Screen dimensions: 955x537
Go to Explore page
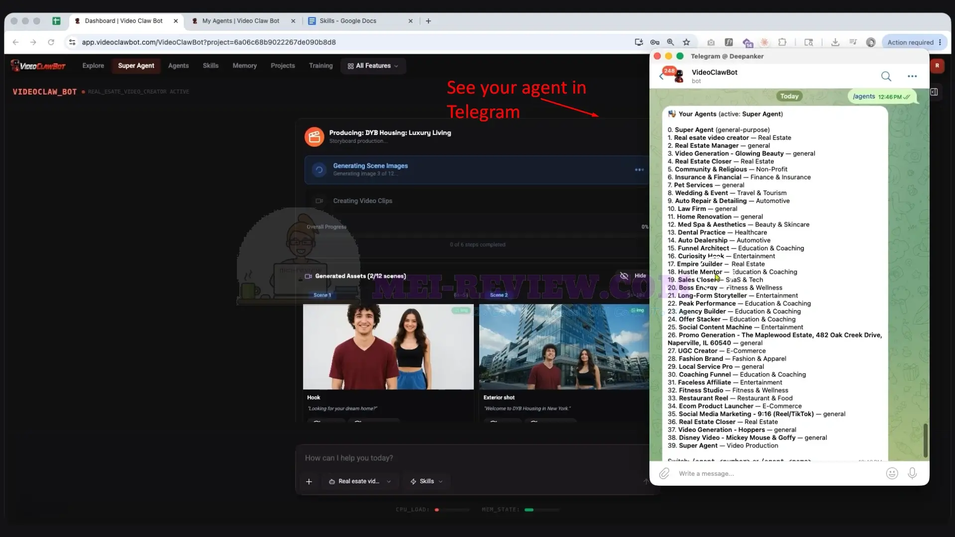pyautogui.click(x=93, y=66)
